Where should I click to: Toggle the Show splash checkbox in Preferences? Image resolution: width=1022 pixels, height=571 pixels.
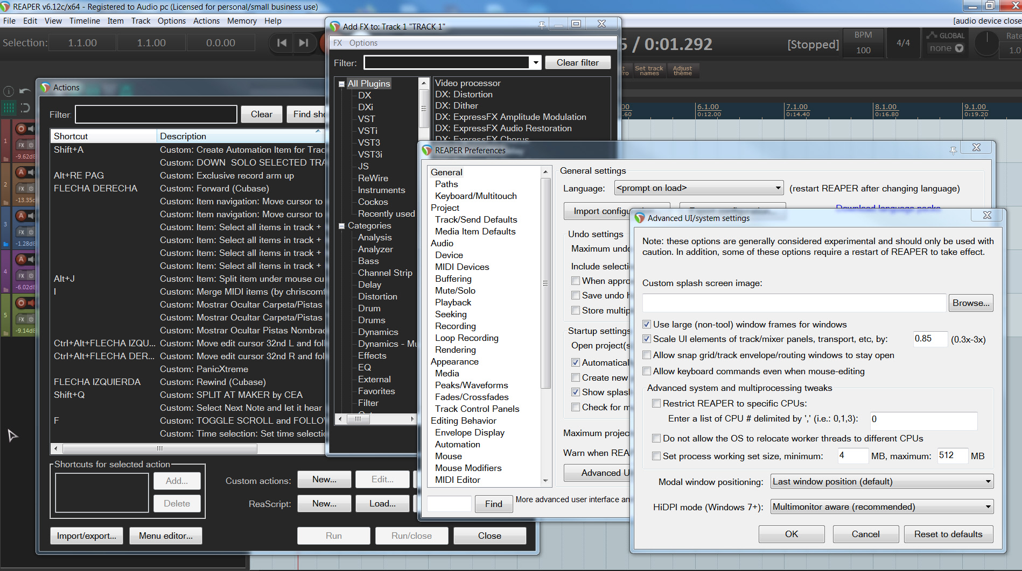click(x=576, y=392)
